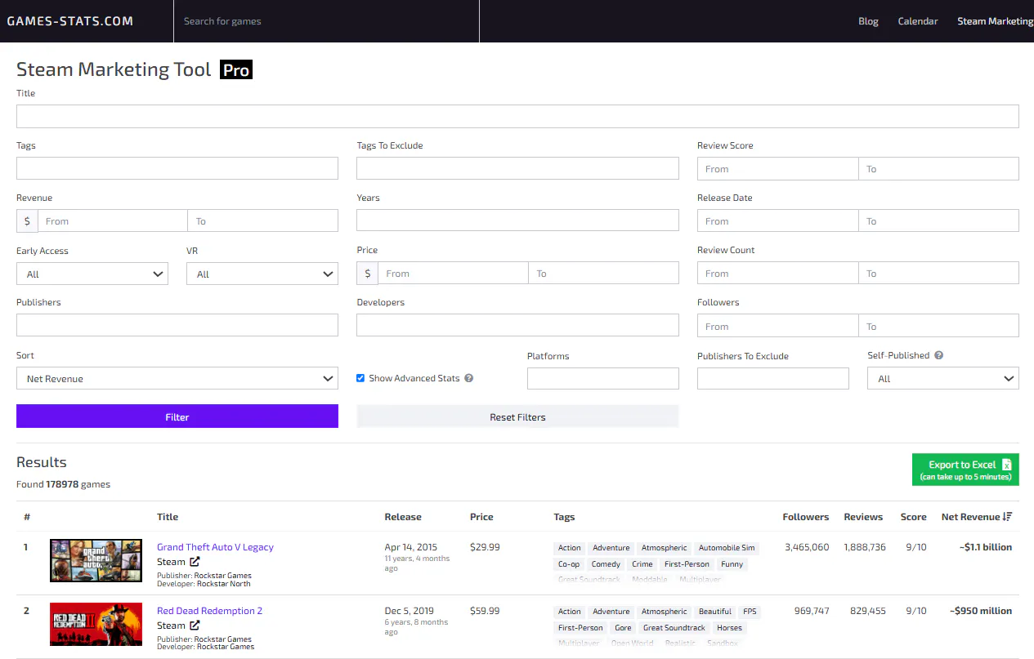
Task: Click the 829,455 reviews value
Action: [867, 611]
